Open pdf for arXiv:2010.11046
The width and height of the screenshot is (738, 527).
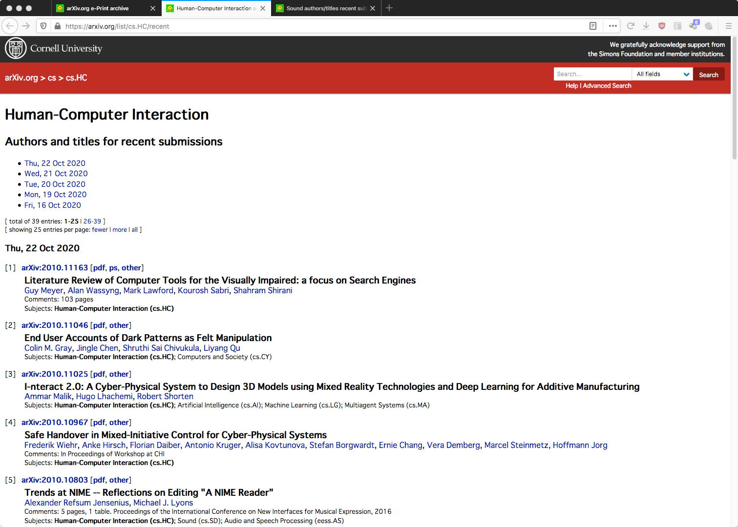[x=99, y=325]
